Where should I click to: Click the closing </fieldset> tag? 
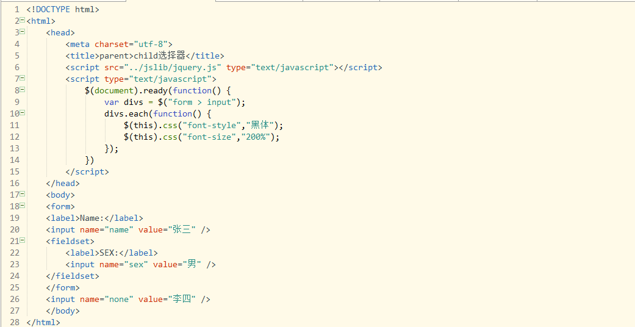click(73, 276)
